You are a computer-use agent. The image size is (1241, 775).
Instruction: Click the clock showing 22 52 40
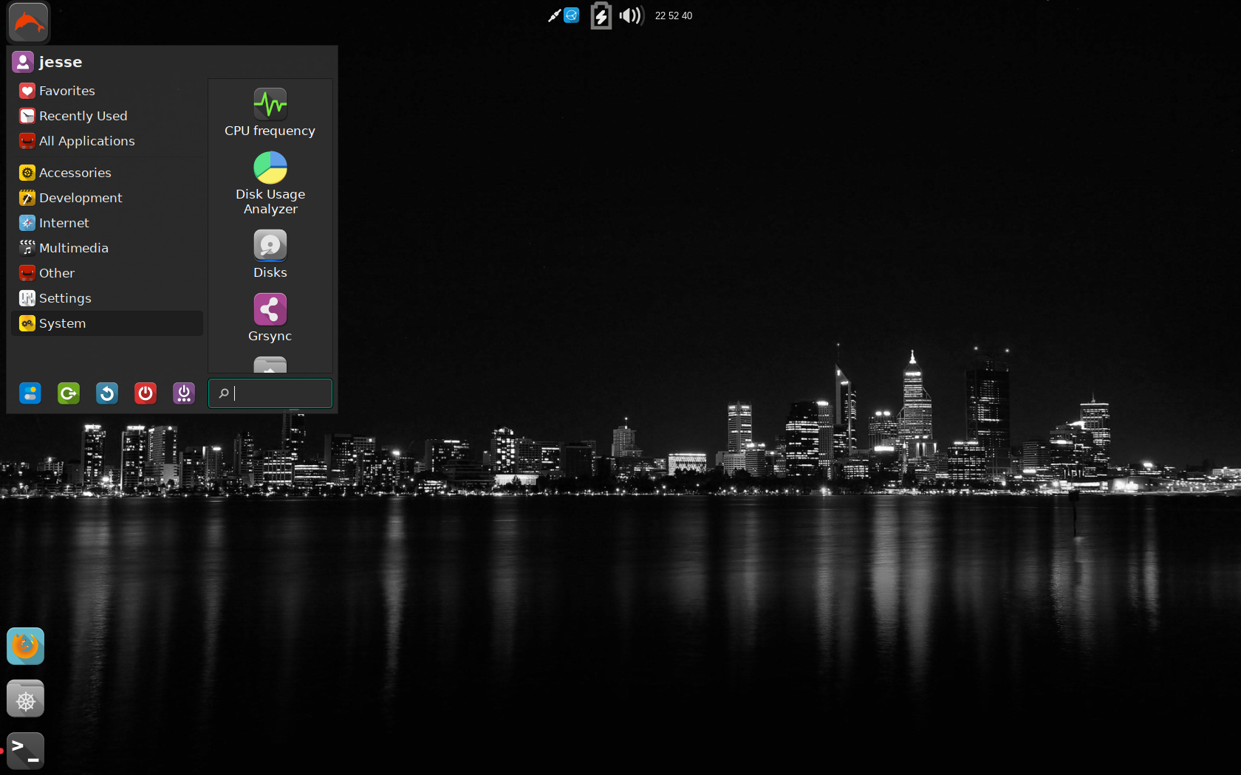coord(674,15)
